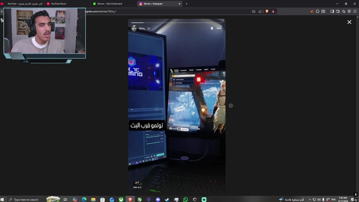This screenshot has height=202, width=359.
Task: Open Microsoft Store from the taskbar
Action: tap(103, 199)
